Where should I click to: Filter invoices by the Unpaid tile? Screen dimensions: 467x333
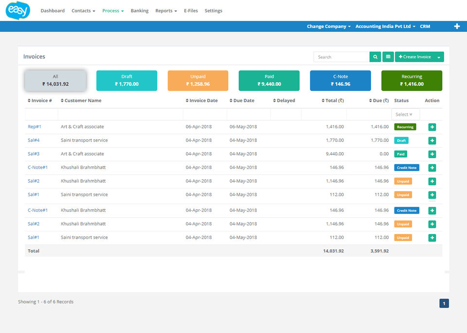198,80
